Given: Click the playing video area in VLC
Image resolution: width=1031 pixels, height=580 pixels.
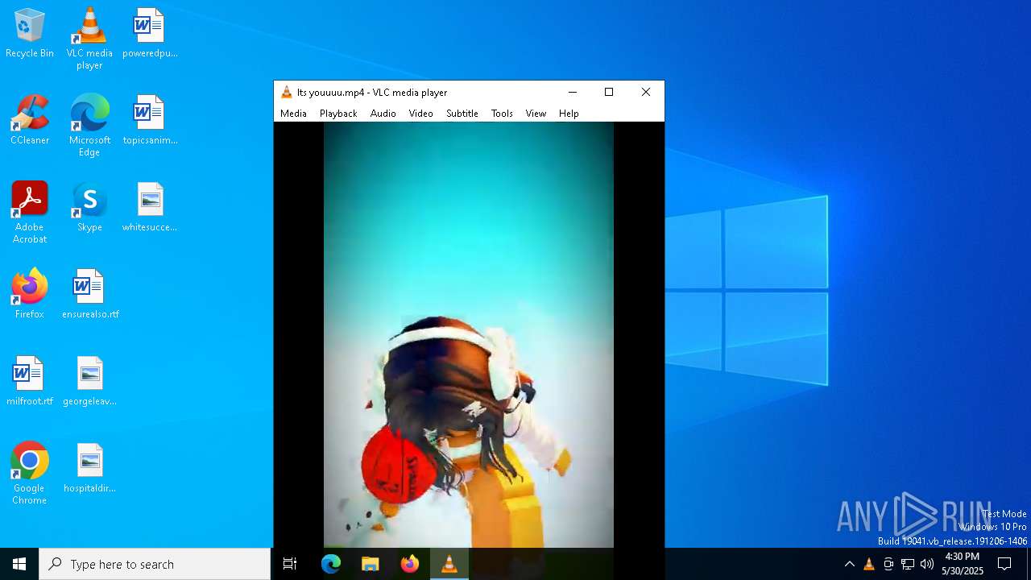Looking at the screenshot, I should 469,334.
